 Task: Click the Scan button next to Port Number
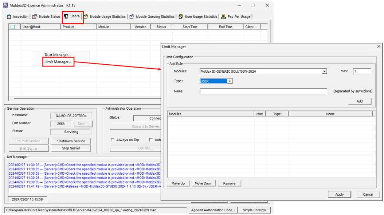pos(83,124)
